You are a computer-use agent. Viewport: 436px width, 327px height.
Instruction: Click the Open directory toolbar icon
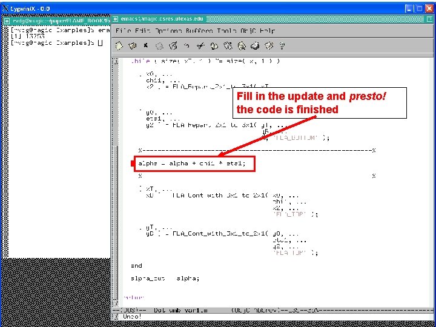click(133, 45)
